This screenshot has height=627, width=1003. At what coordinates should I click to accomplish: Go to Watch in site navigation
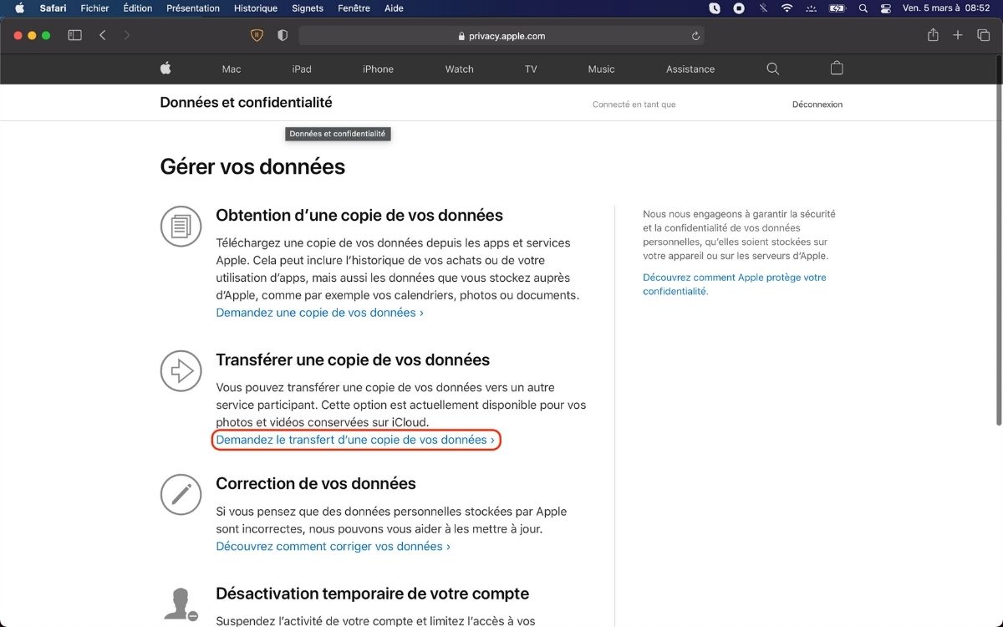point(459,69)
